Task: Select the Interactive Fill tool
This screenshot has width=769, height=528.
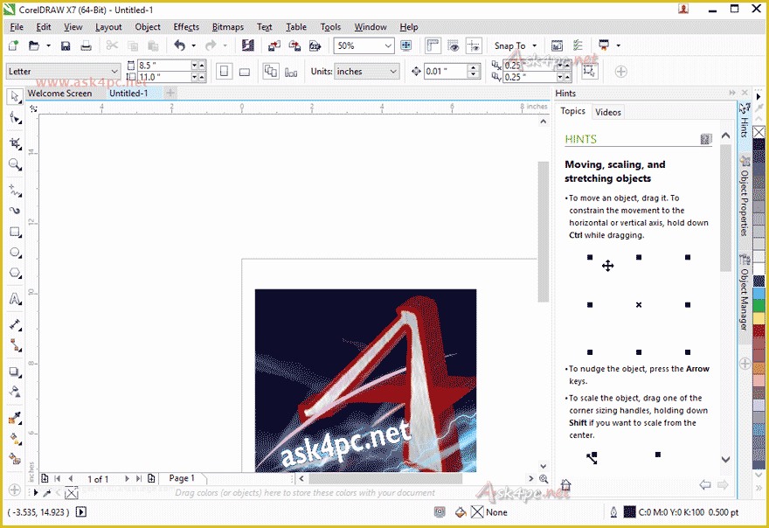Action: [x=15, y=439]
